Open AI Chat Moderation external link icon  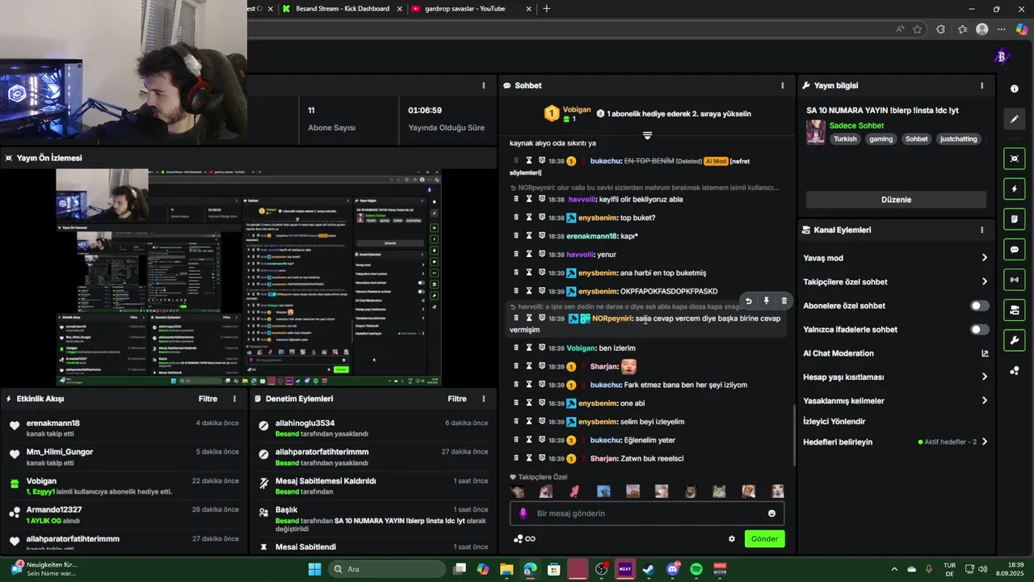point(985,353)
